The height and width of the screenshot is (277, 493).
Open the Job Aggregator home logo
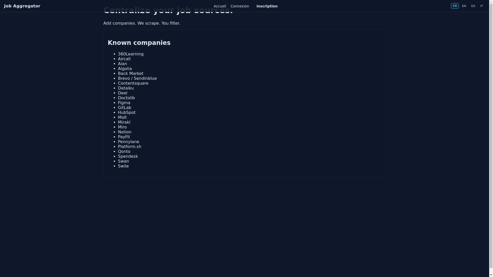[x=22, y=6]
